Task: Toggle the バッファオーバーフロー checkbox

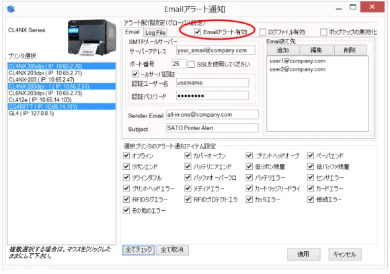Action: 188,177
